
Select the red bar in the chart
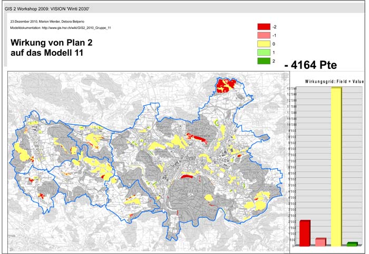(x=305, y=233)
